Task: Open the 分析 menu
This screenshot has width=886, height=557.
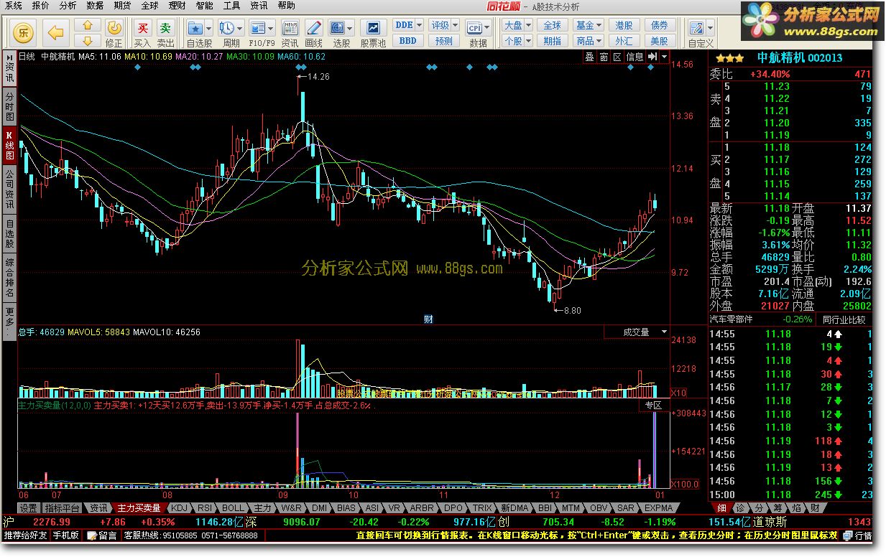Action: [68, 5]
